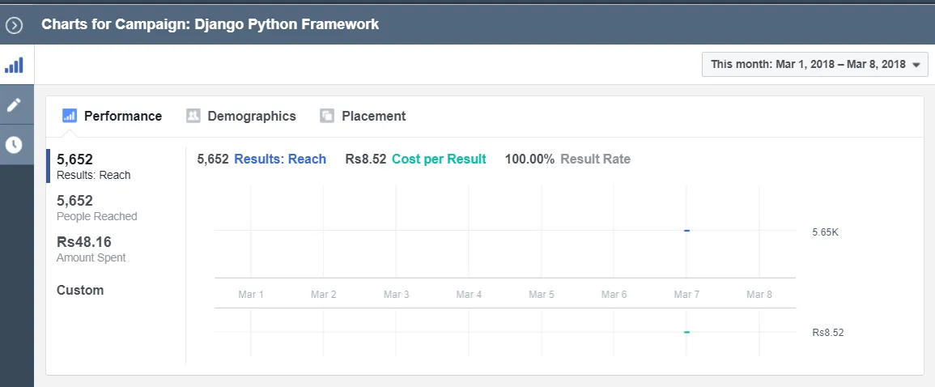Click the Mar 5 axis label
Image resolution: width=935 pixels, height=387 pixels.
(x=542, y=294)
